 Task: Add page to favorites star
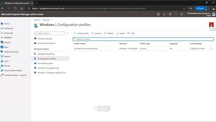pos(184,8)
